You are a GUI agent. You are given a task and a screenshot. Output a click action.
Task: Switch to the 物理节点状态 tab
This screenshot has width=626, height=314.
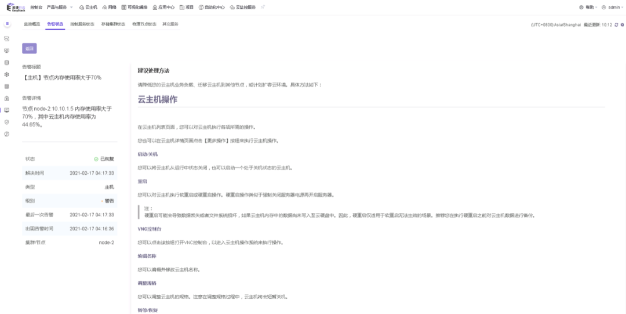pos(144,24)
